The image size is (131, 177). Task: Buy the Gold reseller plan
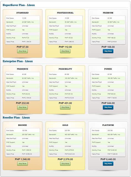[65, 164]
